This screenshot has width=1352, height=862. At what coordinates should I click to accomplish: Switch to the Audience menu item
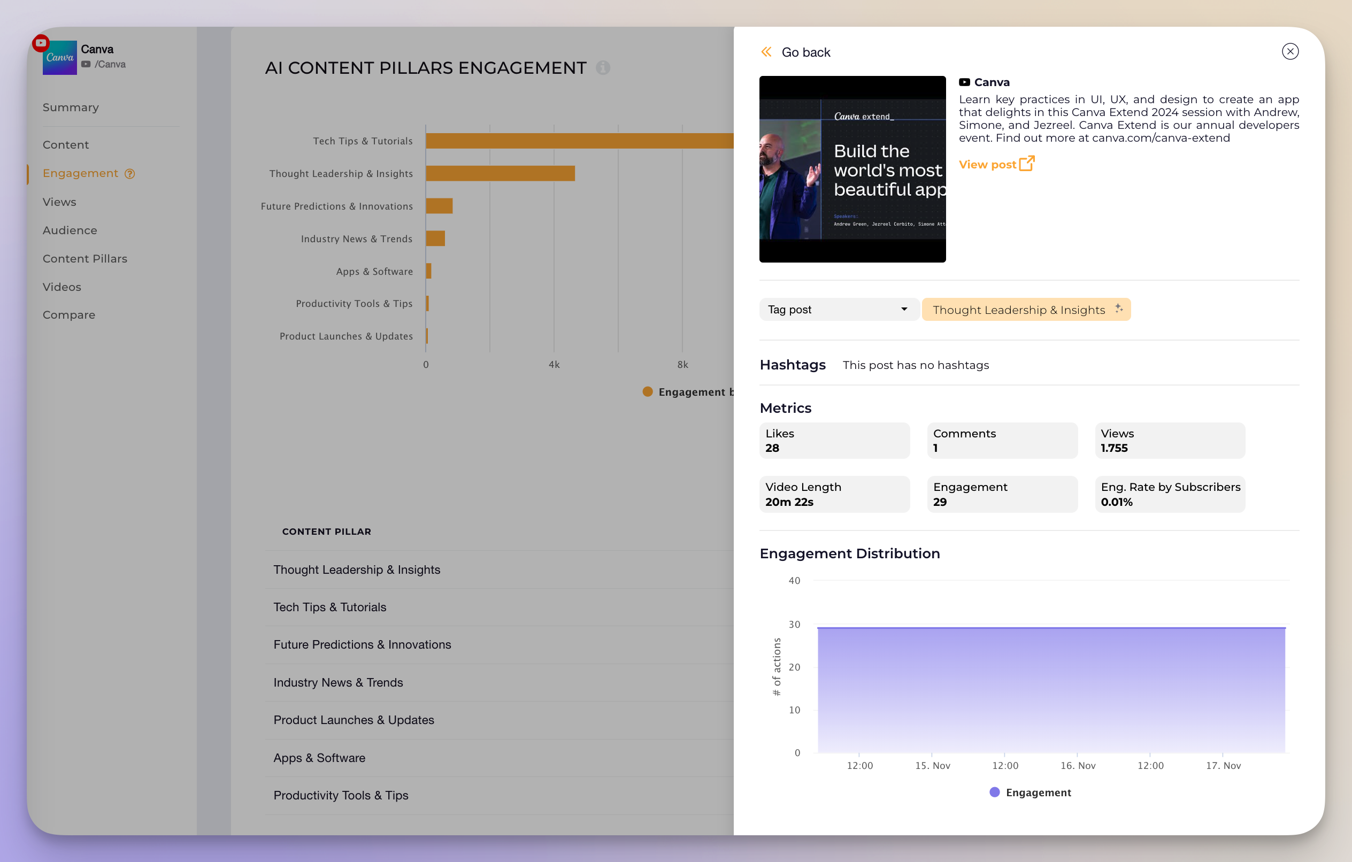[70, 230]
